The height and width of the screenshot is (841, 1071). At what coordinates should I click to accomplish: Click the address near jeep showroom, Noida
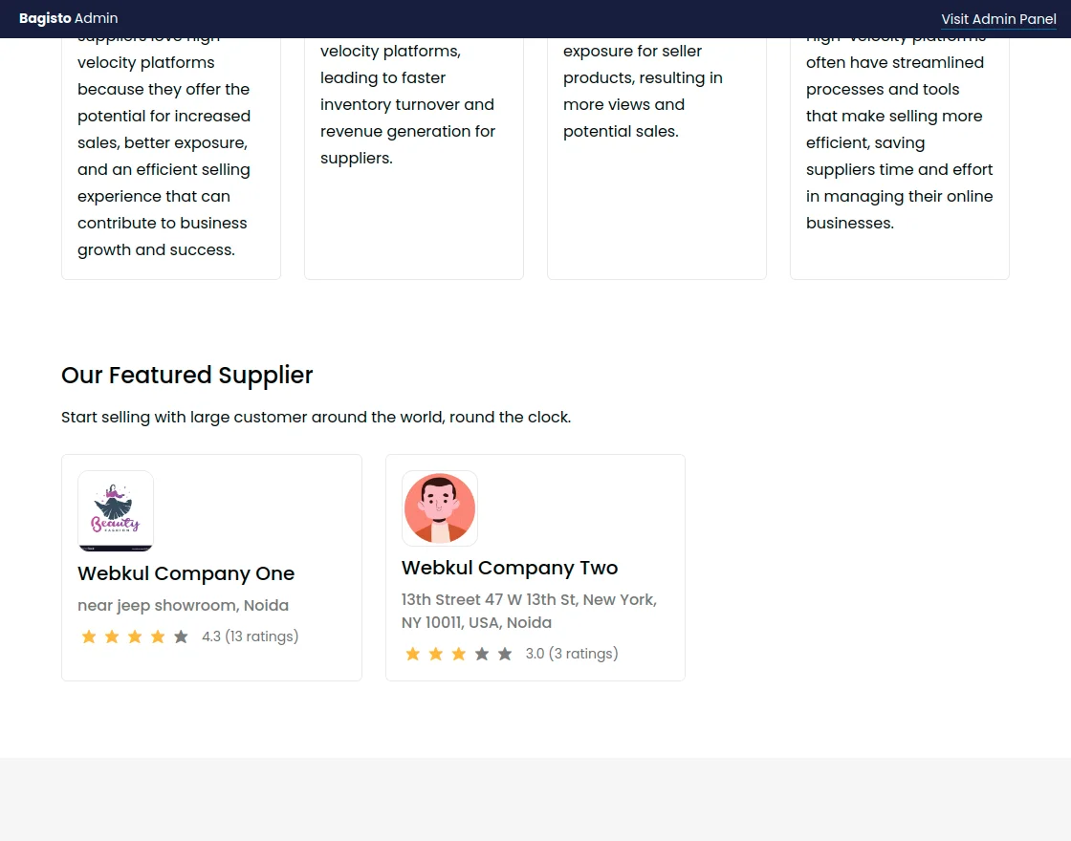pyautogui.click(x=183, y=605)
